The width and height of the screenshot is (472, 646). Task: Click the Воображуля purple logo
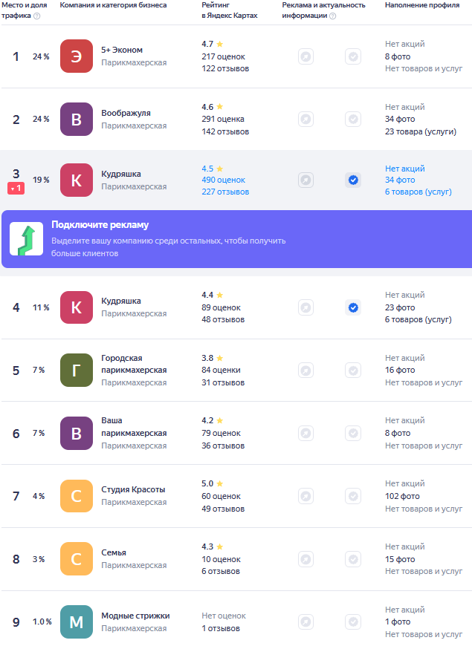click(77, 119)
